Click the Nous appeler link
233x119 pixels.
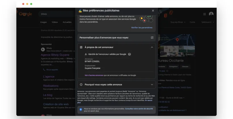click(52, 70)
